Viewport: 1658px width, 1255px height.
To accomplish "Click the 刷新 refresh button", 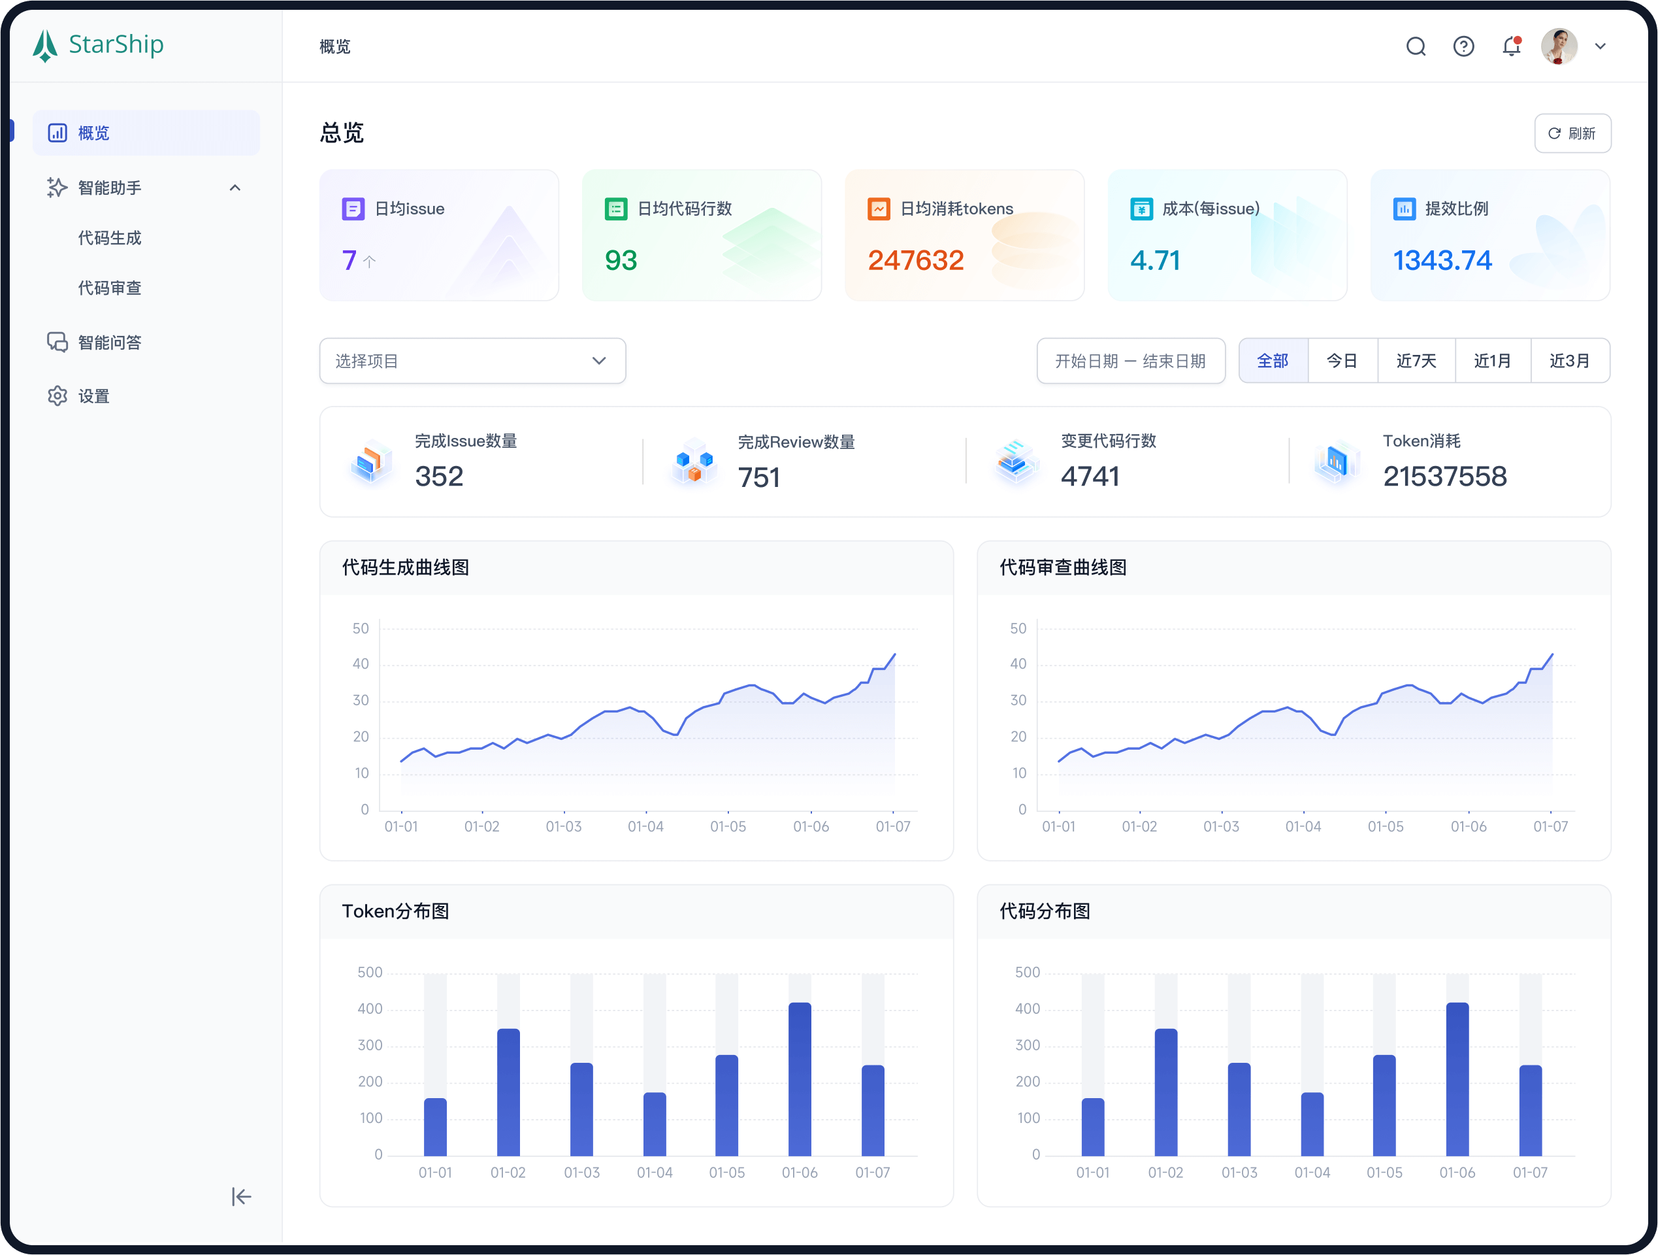I will pyautogui.click(x=1572, y=133).
